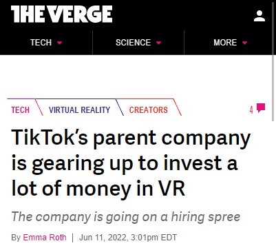The height and width of the screenshot is (250, 276).
Task: Click the 'By' byline label
Action: [x=16, y=238]
